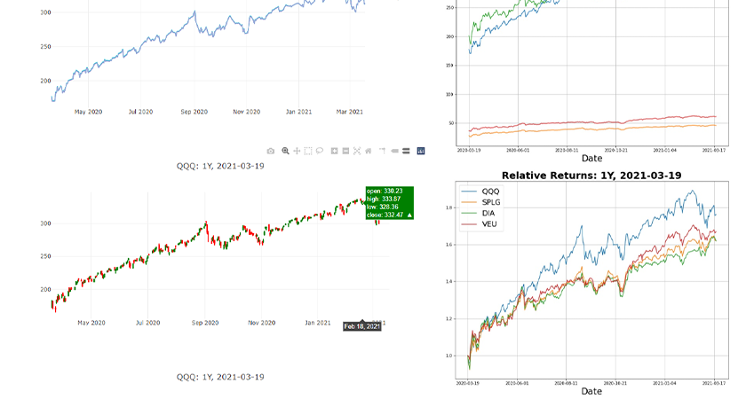Select the Zoom magnifier tool
This screenshot has height=399, width=746.
[285, 151]
